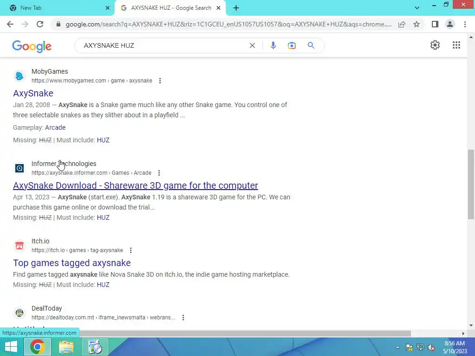Screen dimensions: 475x356
Task: Click the axysnake.informer.com URL breadcrumb
Action: click(x=91, y=173)
